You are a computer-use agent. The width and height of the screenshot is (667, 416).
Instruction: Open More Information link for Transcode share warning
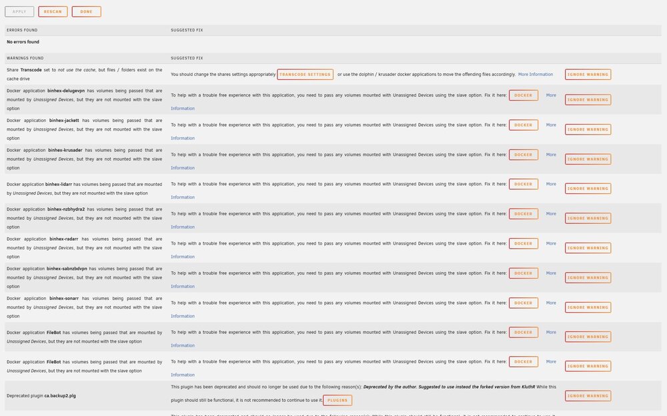(536, 75)
